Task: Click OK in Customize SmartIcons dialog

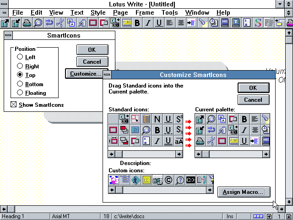Action: [x=253, y=88]
